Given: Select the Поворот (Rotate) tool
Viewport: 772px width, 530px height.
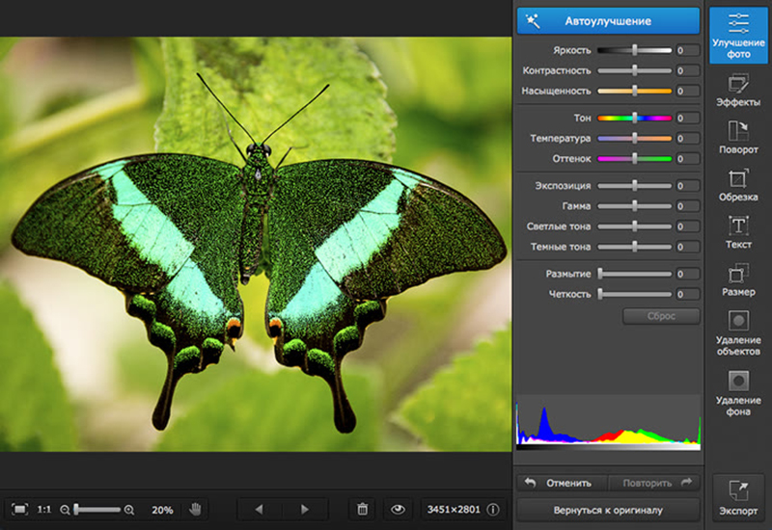Looking at the screenshot, I should (x=738, y=136).
